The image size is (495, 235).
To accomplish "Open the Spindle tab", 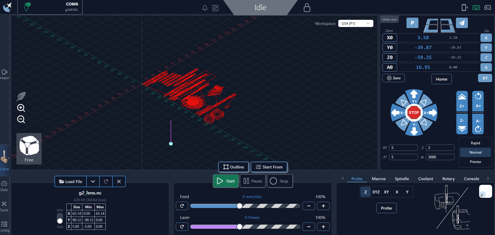I will pos(402,179).
